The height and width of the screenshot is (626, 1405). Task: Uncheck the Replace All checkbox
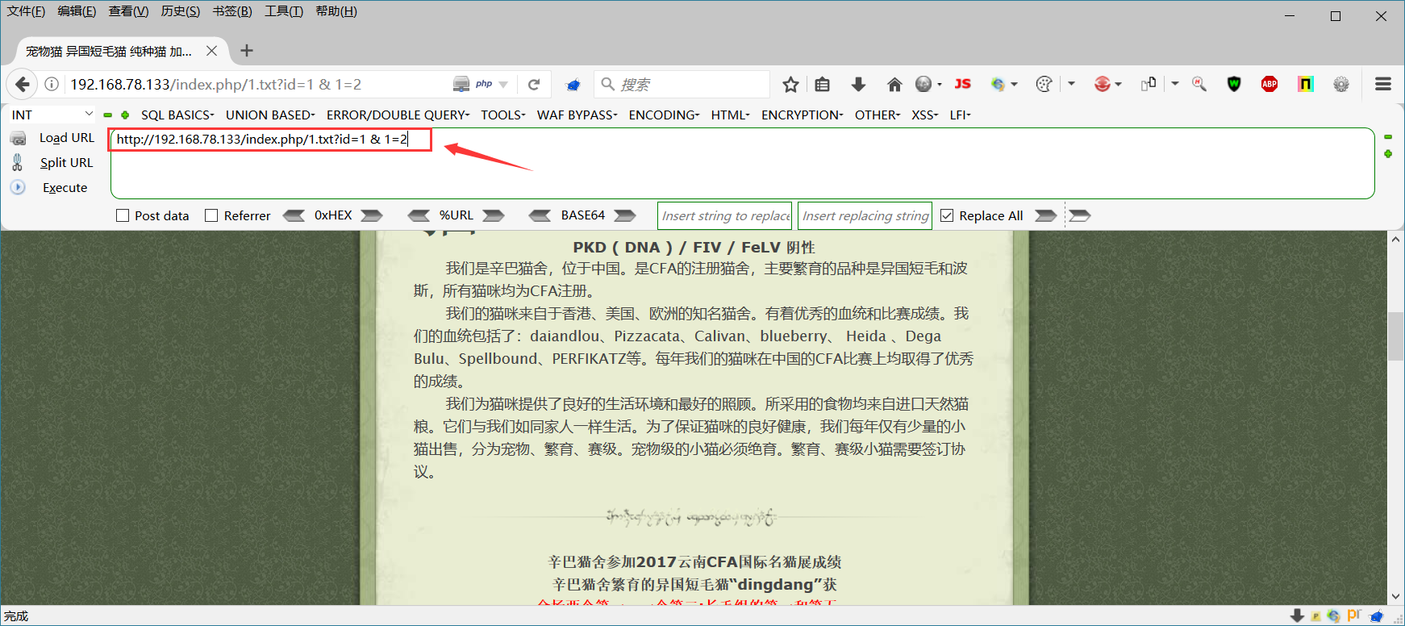(947, 215)
